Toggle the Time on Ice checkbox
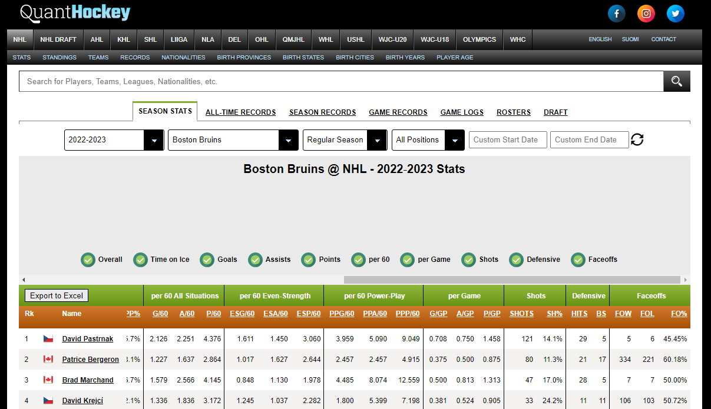The width and height of the screenshot is (711, 409). 140,260
